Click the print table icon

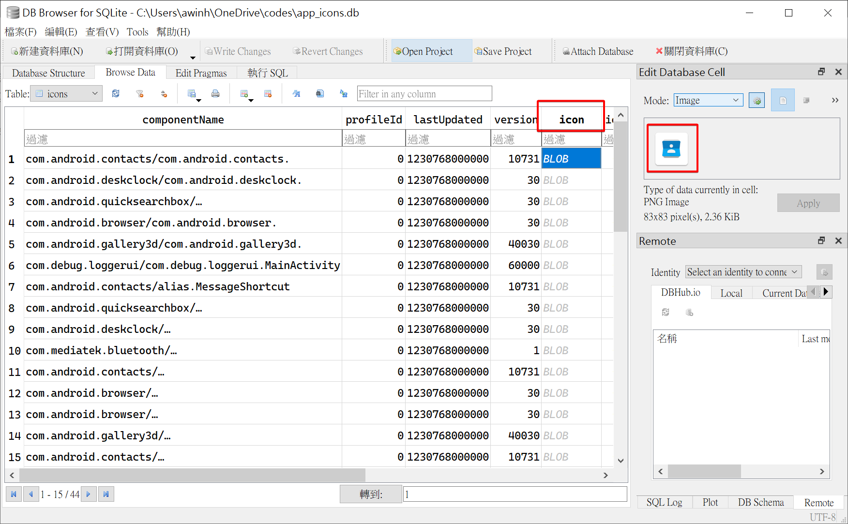tap(215, 94)
